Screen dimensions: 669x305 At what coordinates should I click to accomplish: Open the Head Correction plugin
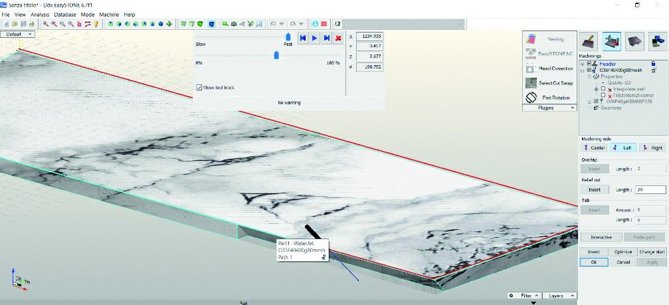pos(549,68)
